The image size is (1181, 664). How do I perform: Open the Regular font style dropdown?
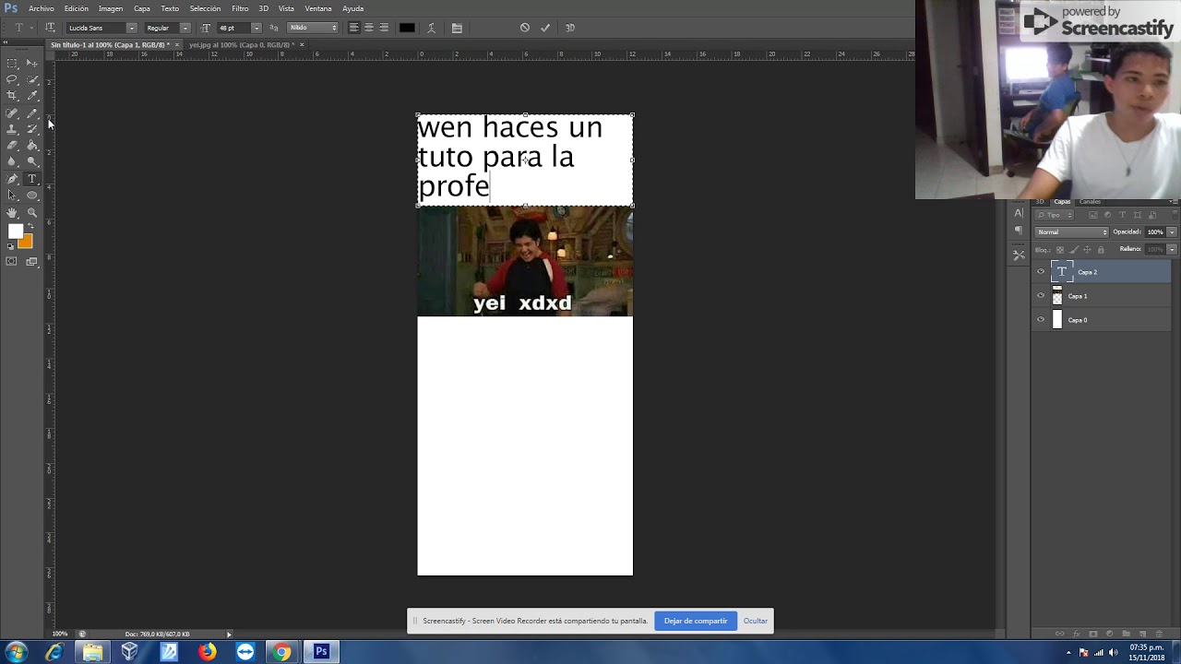tap(185, 28)
